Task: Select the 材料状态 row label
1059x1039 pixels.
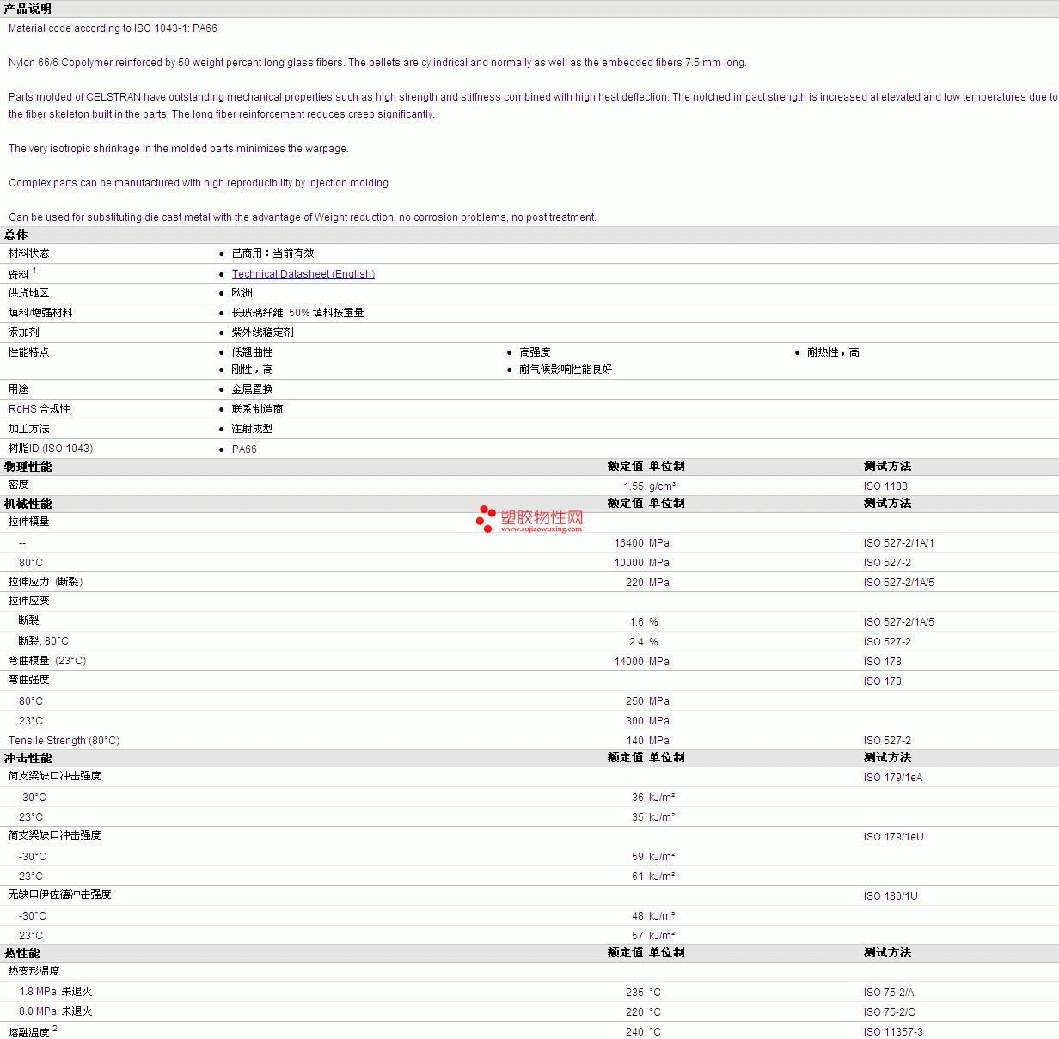Action: tap(29, 254)
